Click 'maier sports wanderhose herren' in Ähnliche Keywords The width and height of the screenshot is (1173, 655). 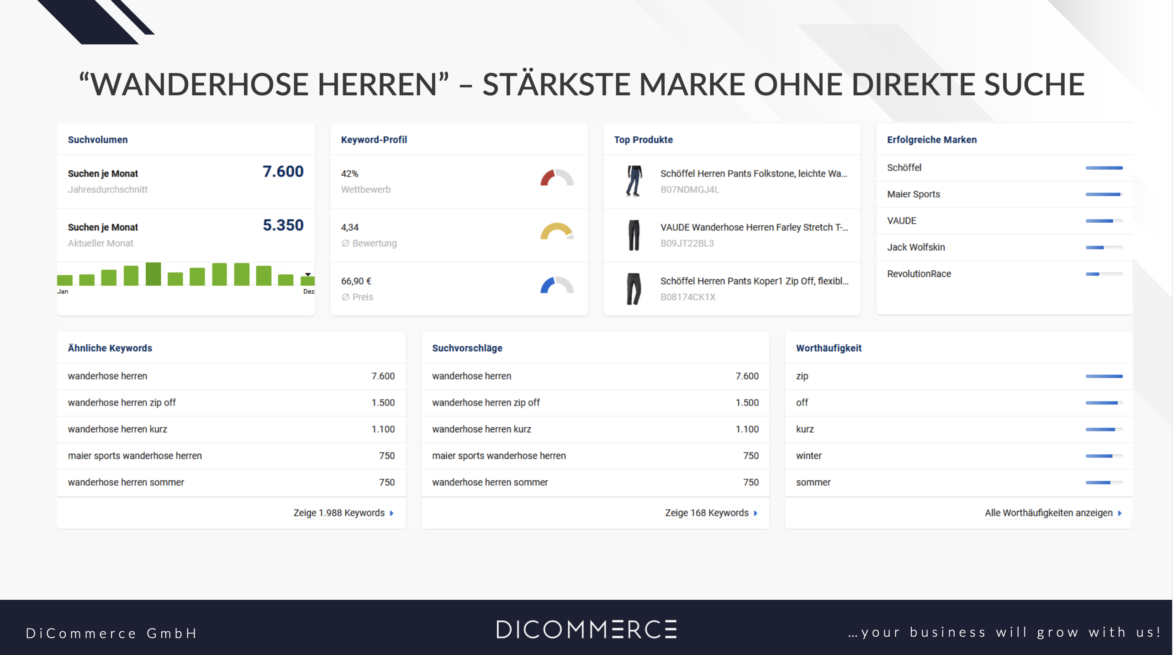pos(135,455)
